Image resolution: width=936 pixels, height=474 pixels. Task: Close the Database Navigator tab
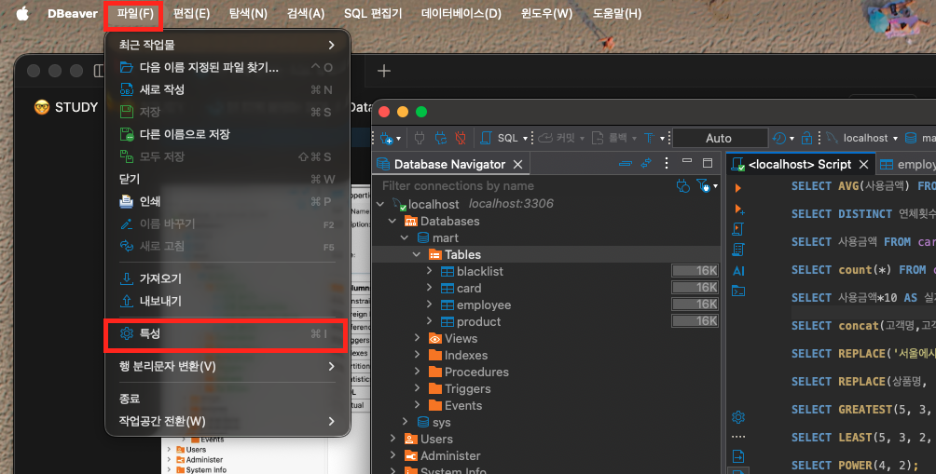(x=518, y=164)
